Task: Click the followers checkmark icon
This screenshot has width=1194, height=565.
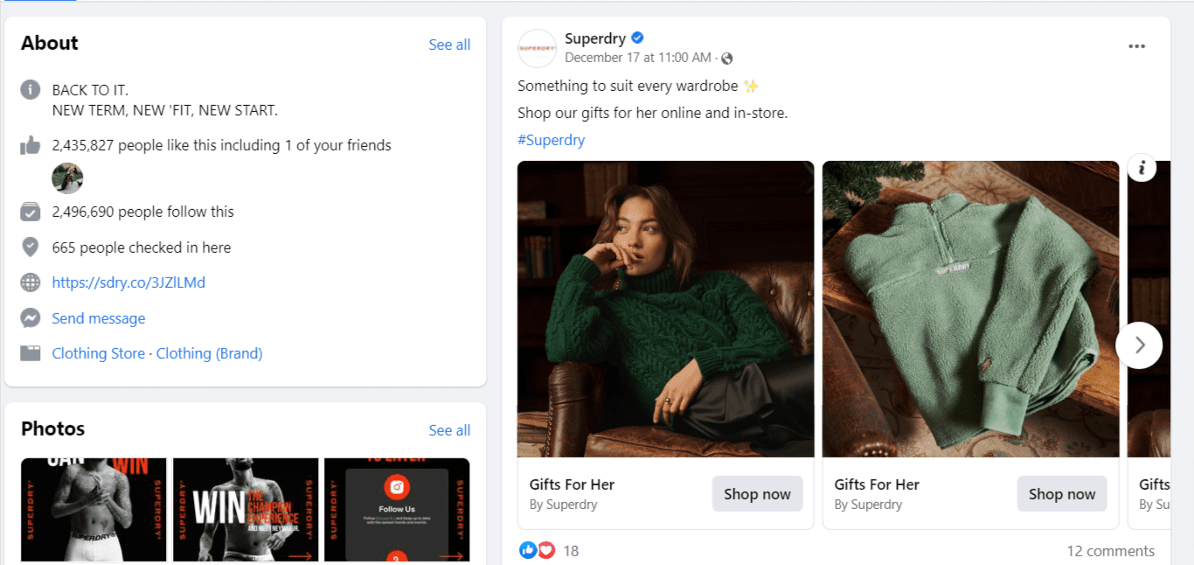Action: coord(30,211)
